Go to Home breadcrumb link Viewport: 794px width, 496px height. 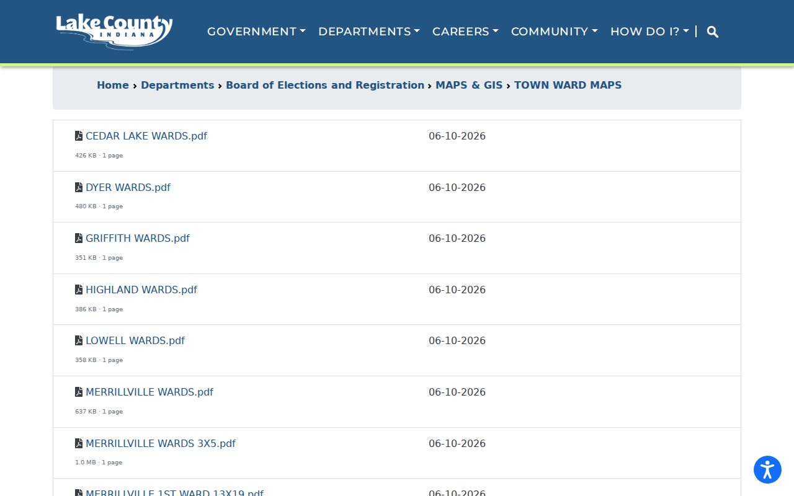pyautogui.click(x=113, y=86)
